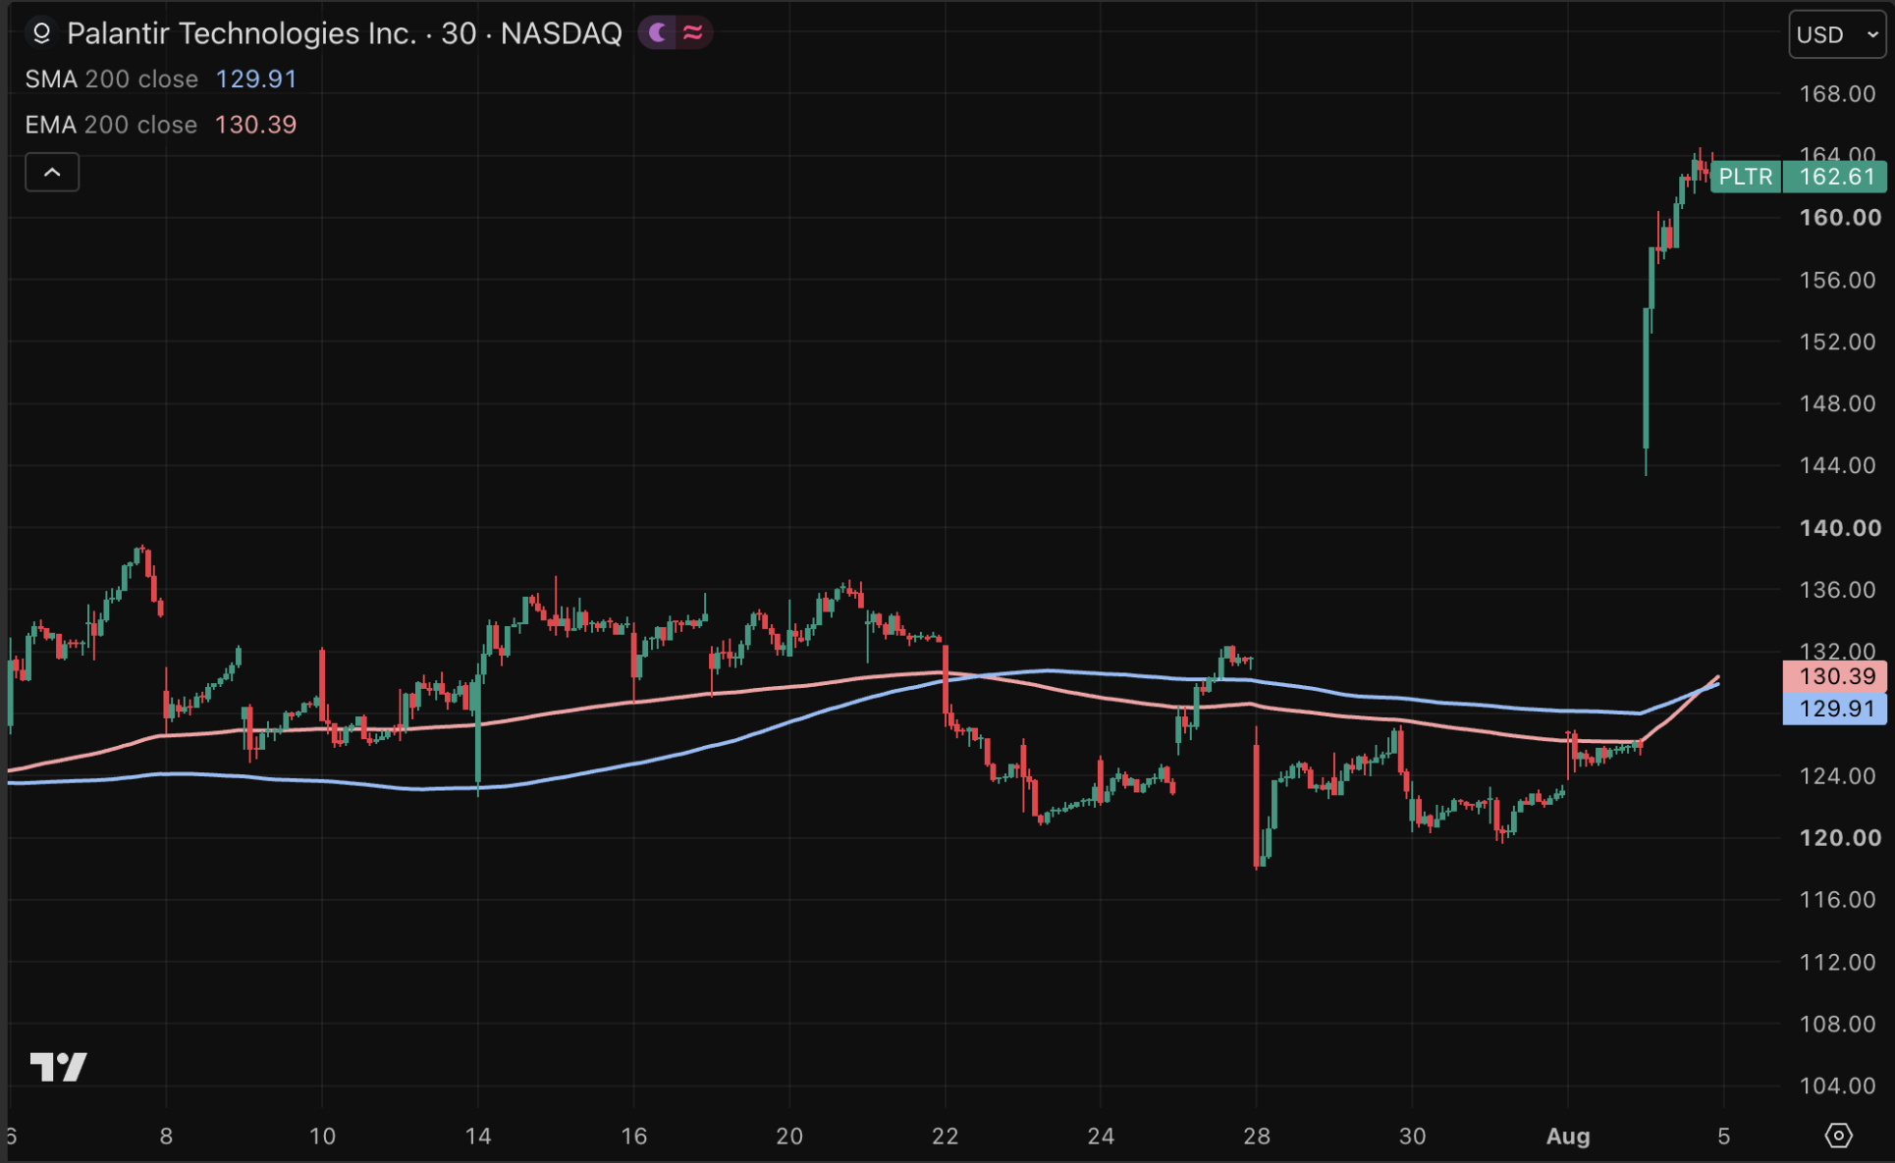The image size is (1895, 1163).
Task: Click the SMA legend value 129.91
Action: (x=256, y=79)
